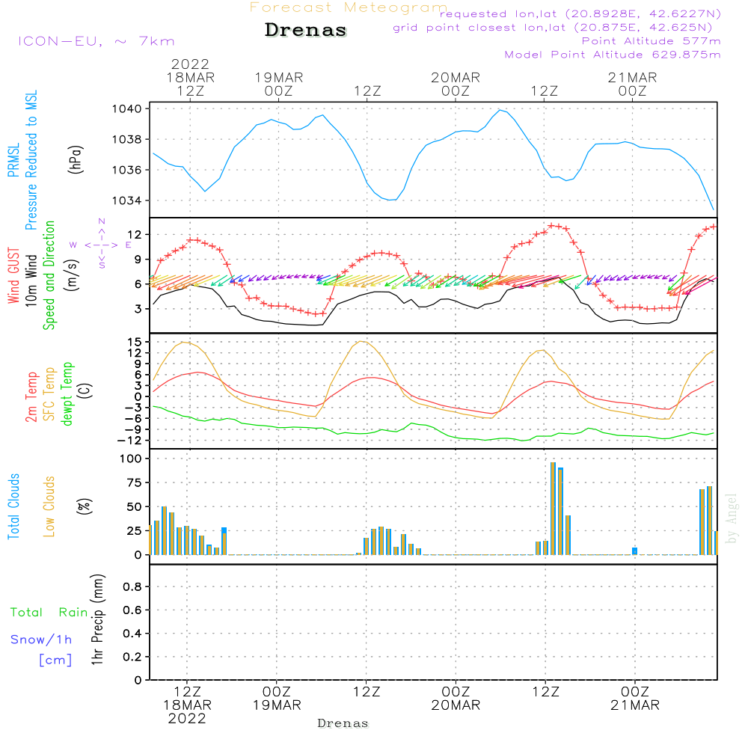This screenshot has height=748, width=748.
Task: Click the top '20MAR 00Z' time label
Action: (456, 85)
